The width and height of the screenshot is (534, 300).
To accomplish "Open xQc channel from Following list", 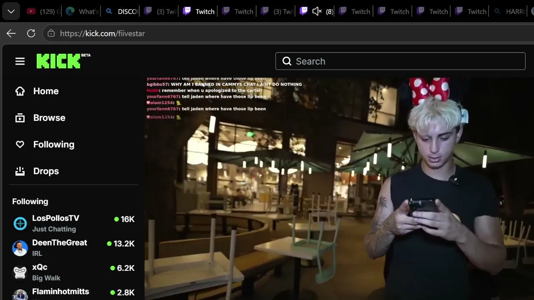I will point(73,272).
